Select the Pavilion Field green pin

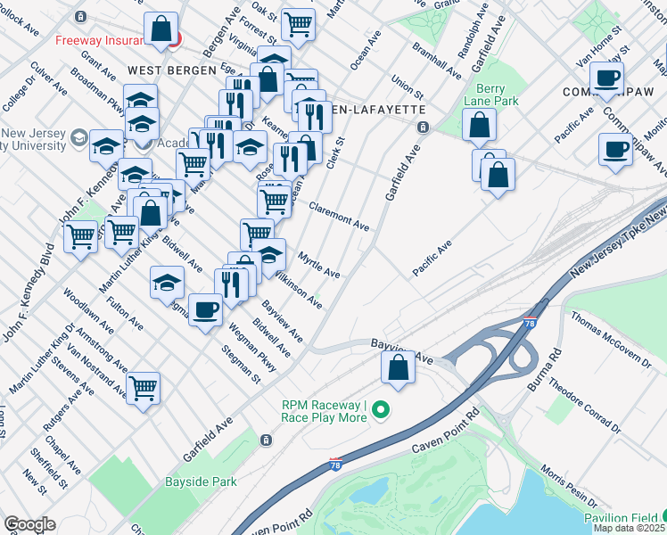663,515
